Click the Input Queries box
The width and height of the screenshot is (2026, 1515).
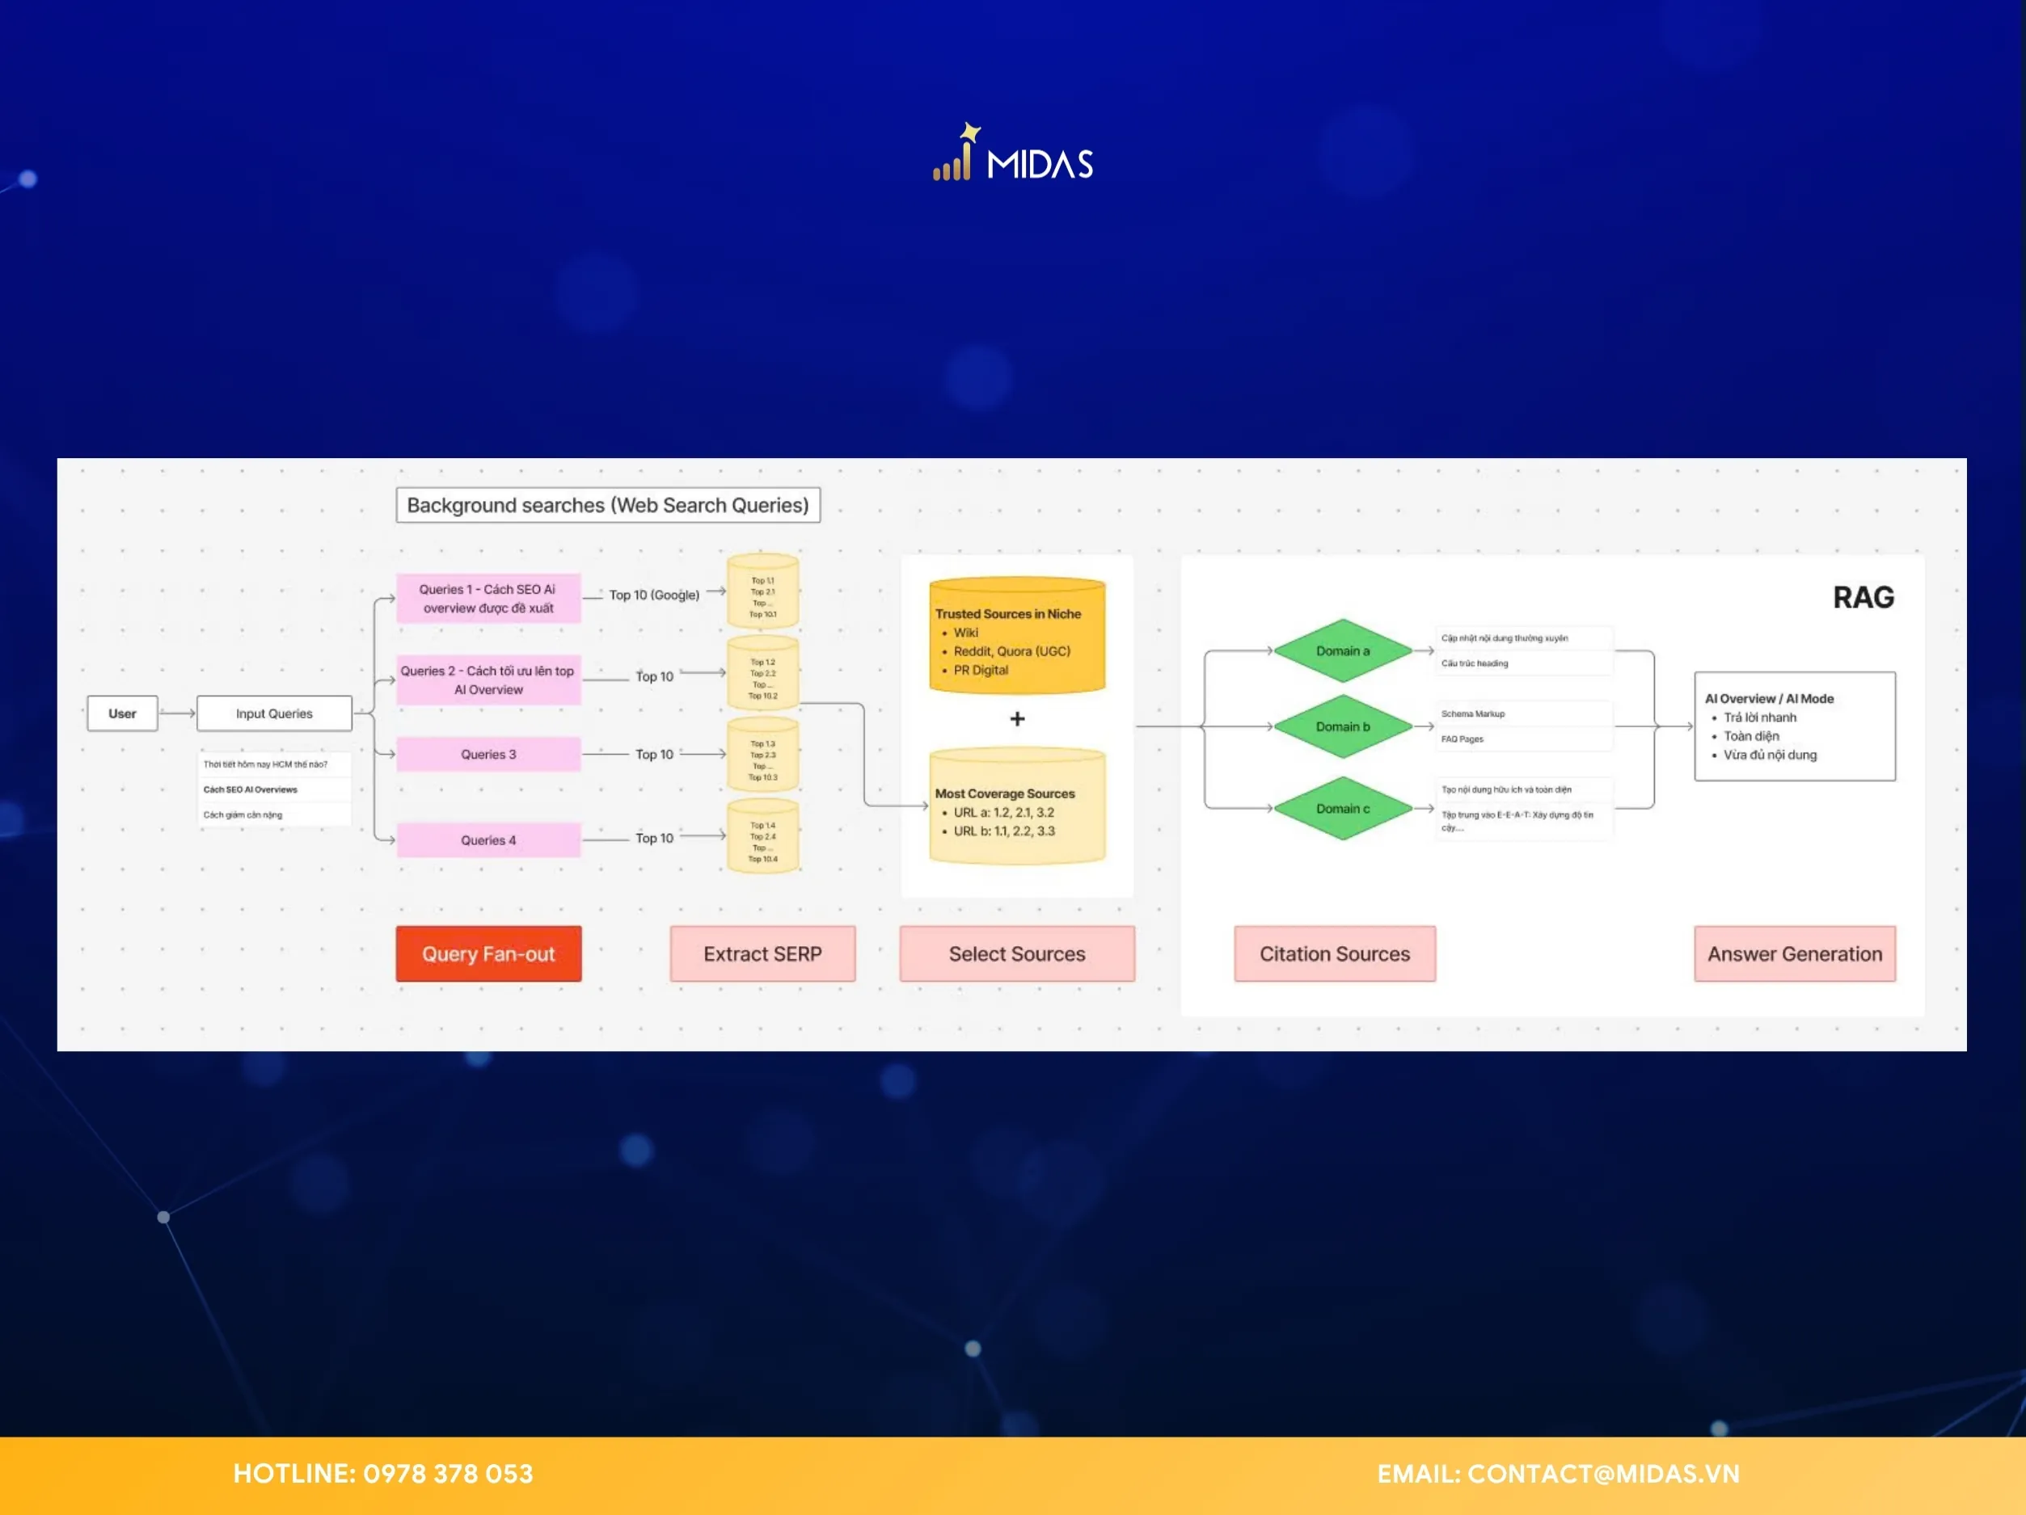click(x=274, y=713)
